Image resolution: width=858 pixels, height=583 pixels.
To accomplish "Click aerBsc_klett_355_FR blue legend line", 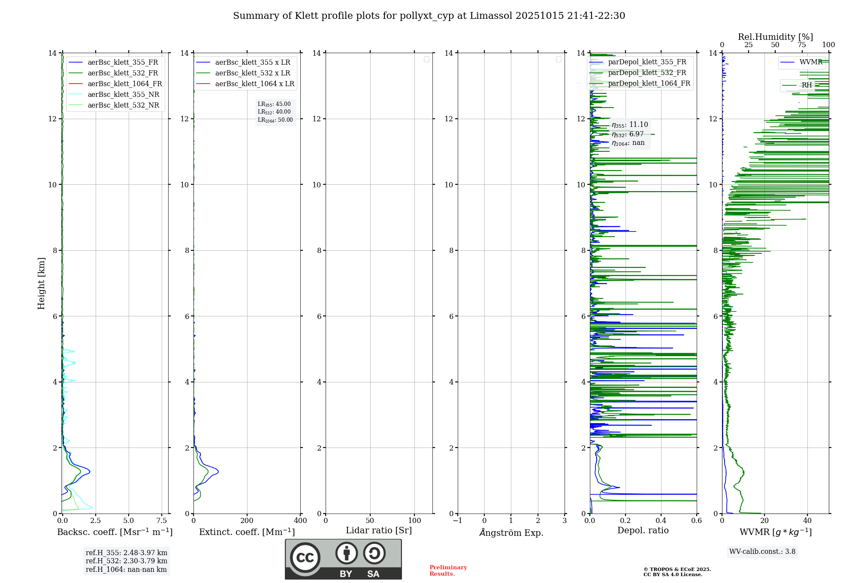I will click(76, 63).
